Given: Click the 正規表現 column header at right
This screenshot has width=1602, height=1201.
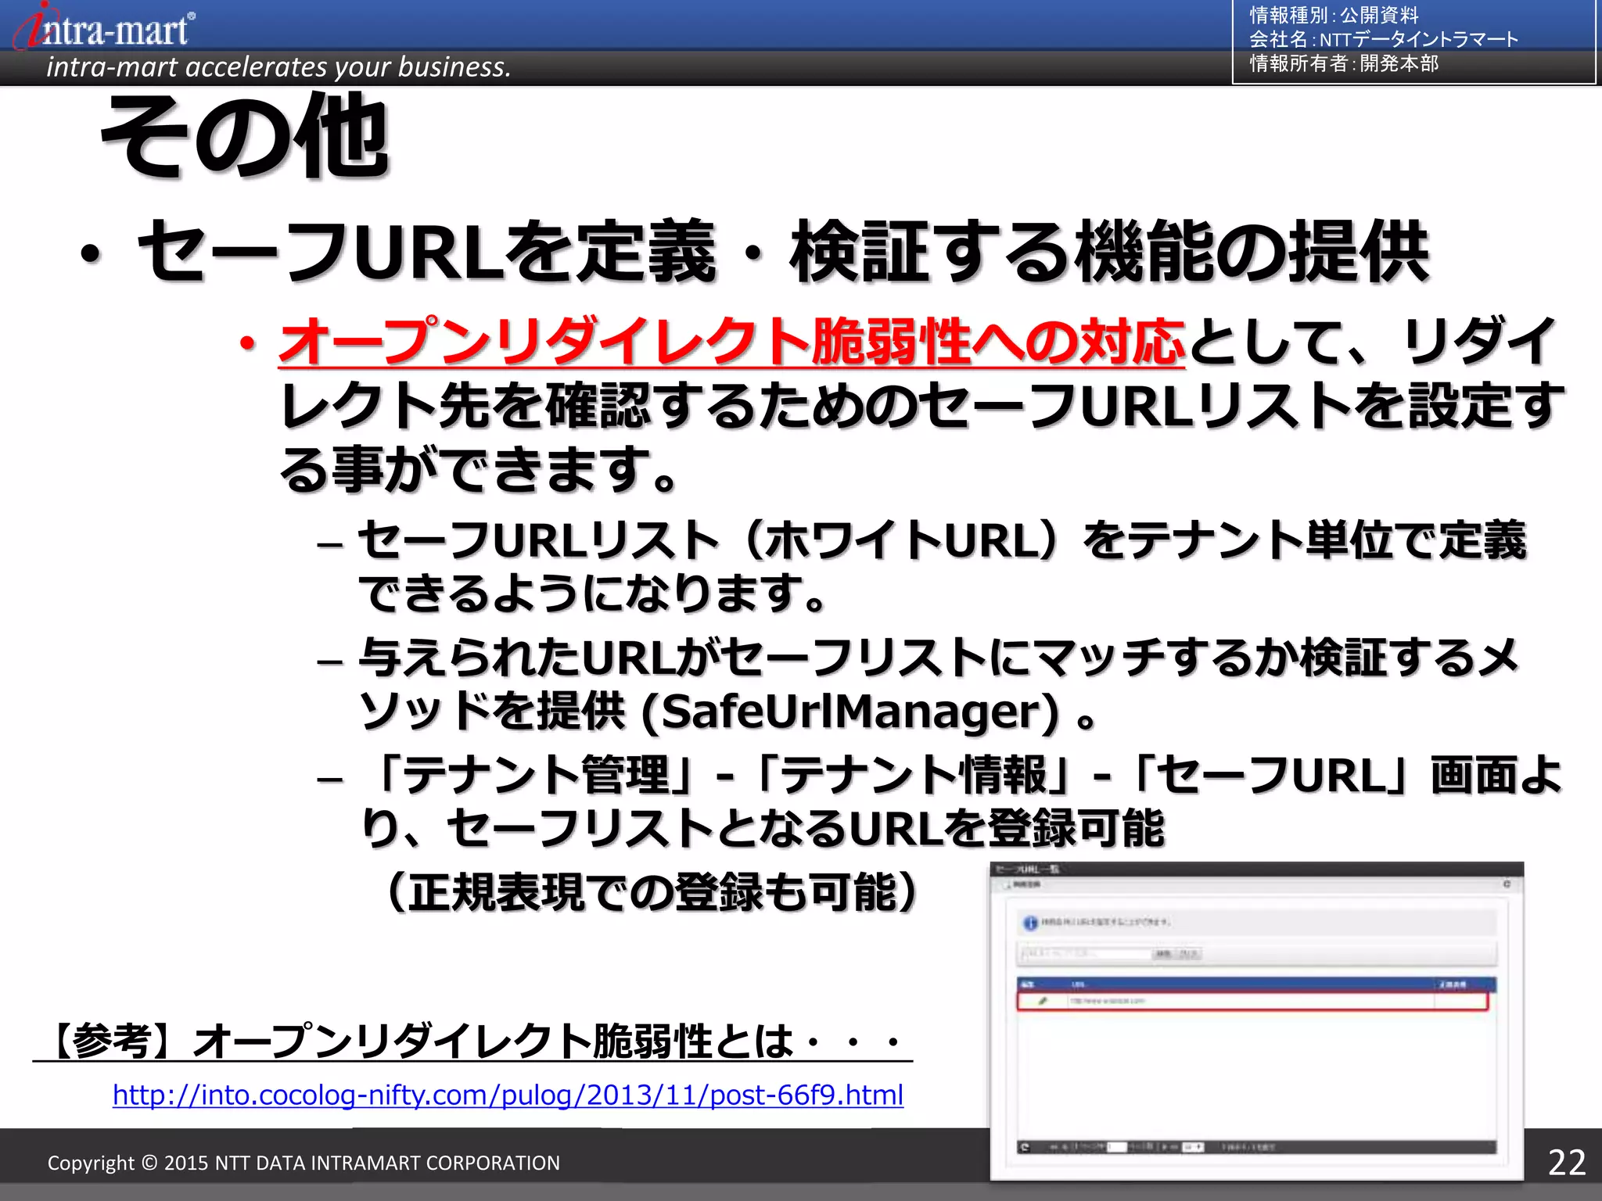Looking at the screenshot, I should [x=1453, y=984].
